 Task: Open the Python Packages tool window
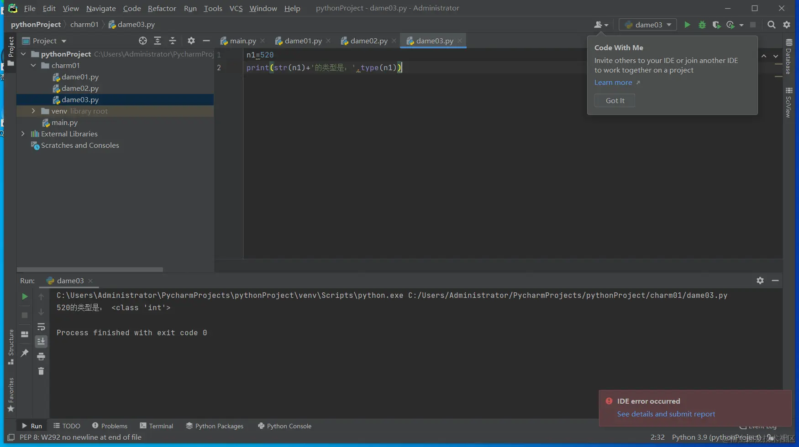(215, 426)
